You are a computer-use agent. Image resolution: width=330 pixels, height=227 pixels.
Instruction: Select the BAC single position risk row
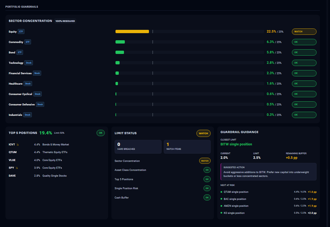click(x=269, y=199)
